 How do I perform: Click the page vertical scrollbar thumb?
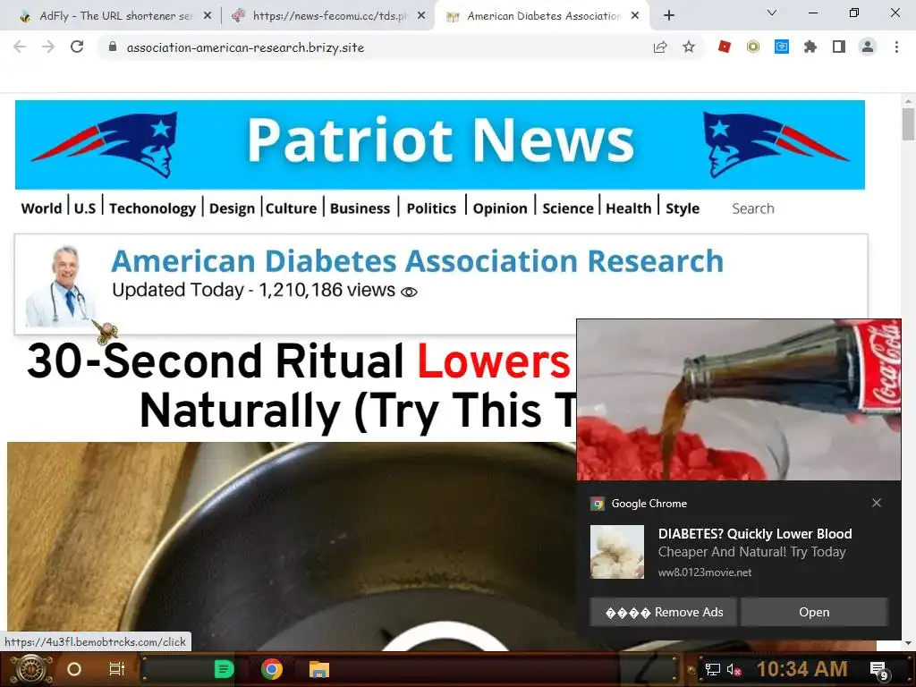(x=908, y=123)
